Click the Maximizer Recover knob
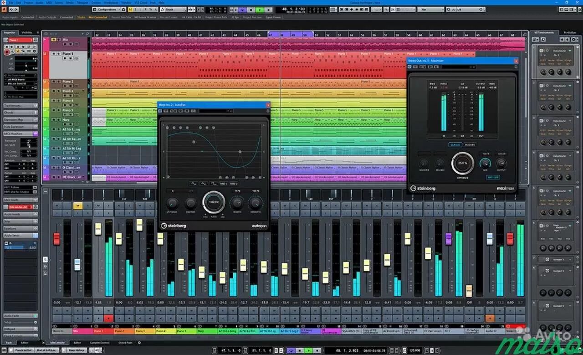The width and height of the screenshot is (583, 355). pos(424,164)
